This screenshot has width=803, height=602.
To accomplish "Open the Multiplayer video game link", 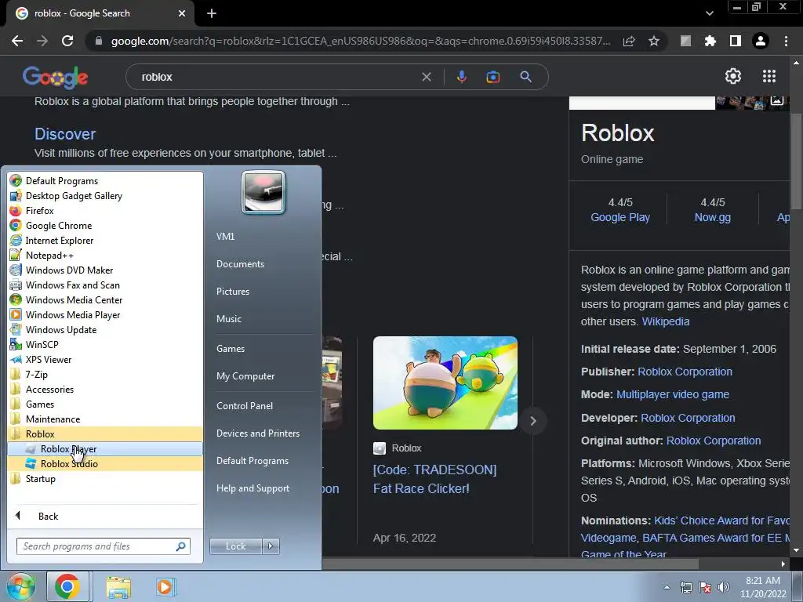I will 672,395.
